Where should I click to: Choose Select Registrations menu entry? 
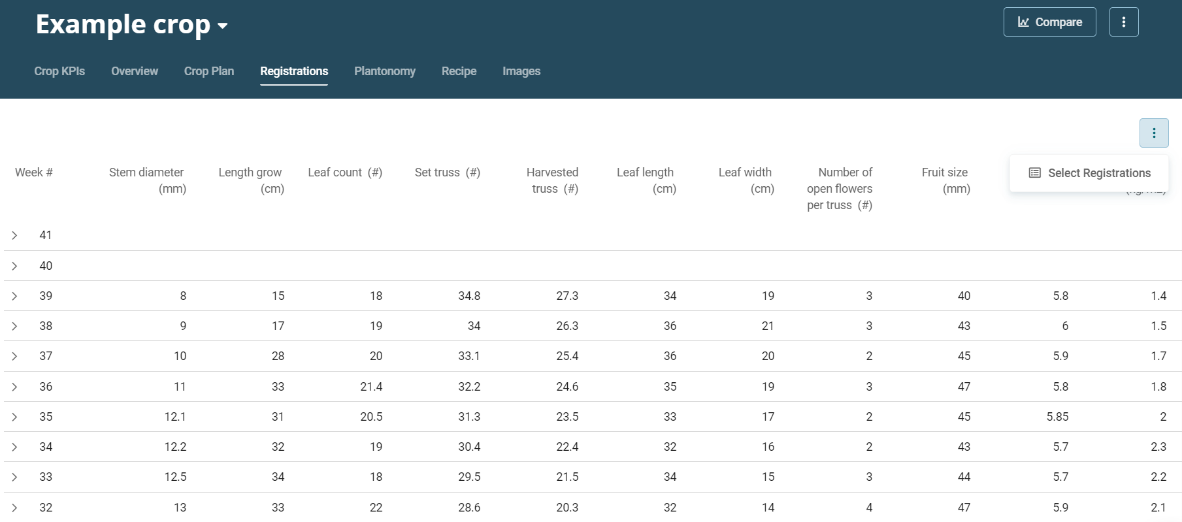(x=1089, y=173)
